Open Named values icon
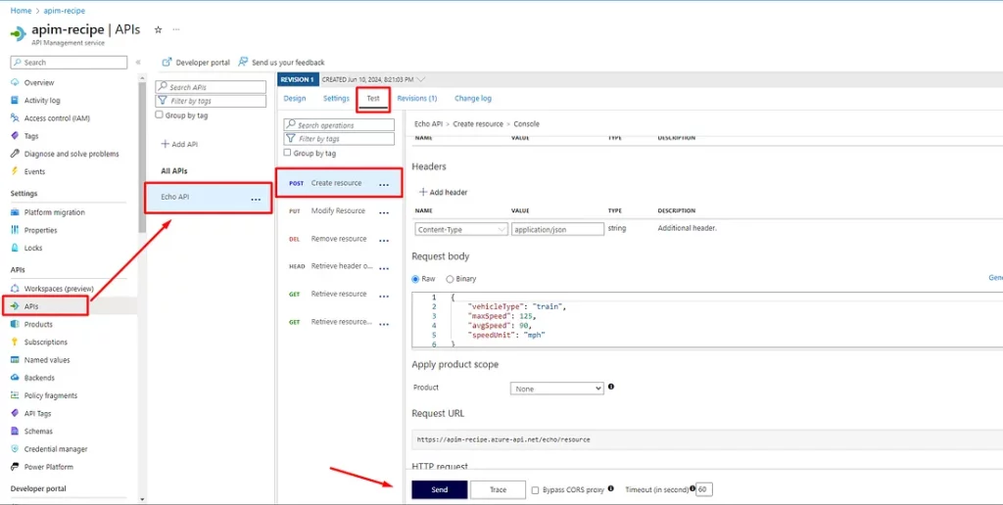 [x=15, y=360]
